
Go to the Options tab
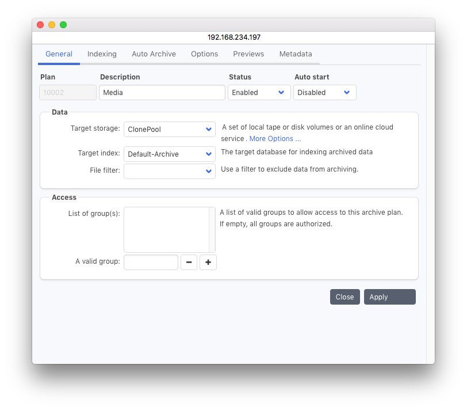204,54
